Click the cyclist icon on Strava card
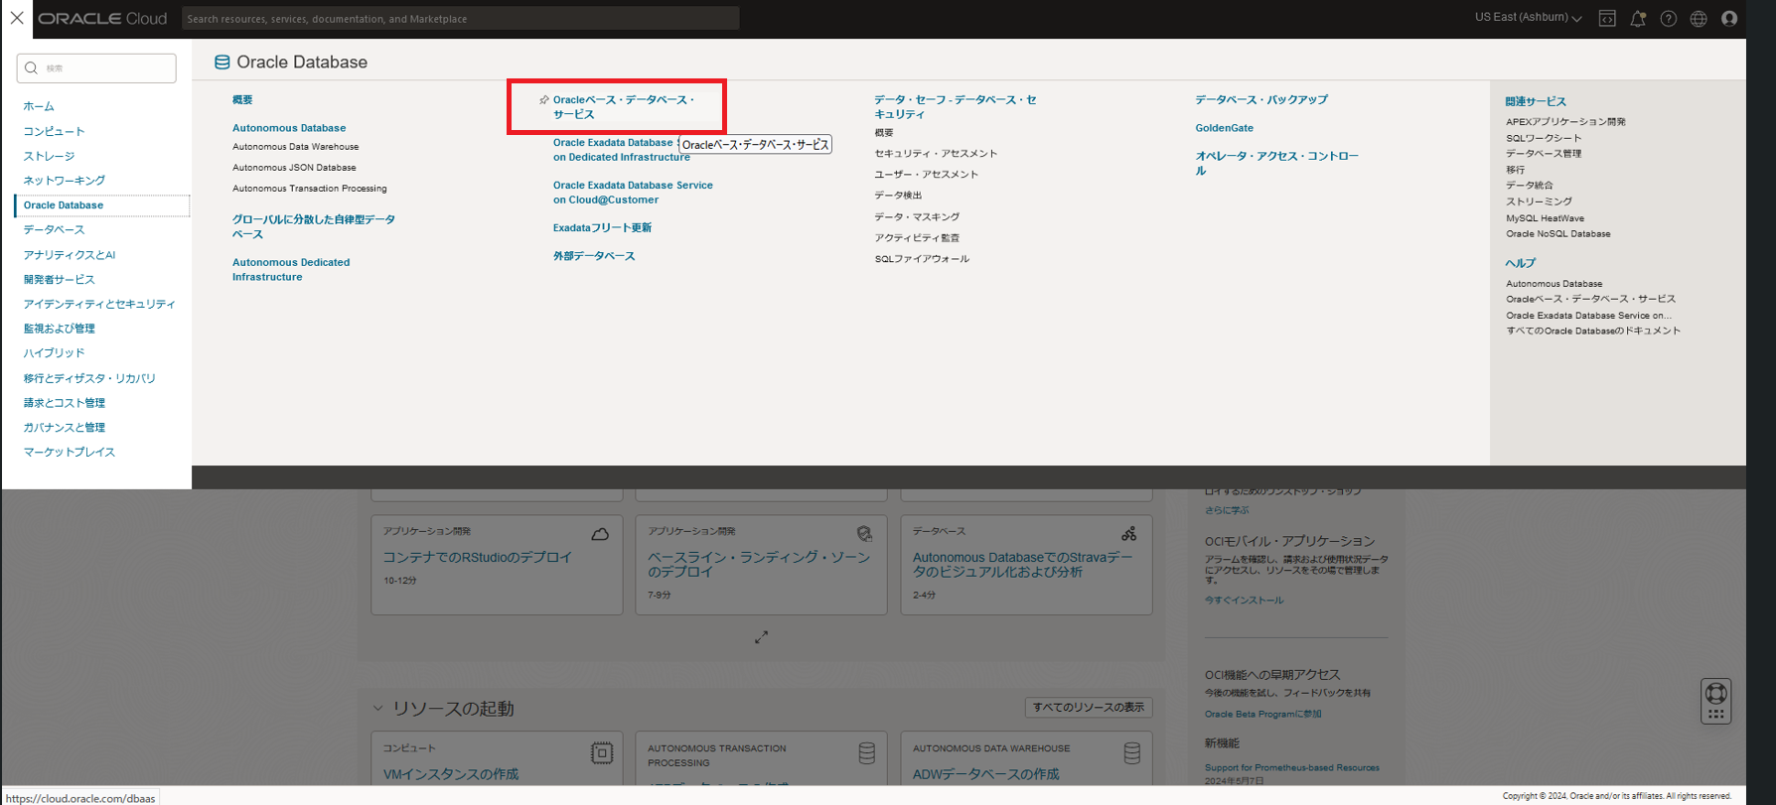Screen dimensions: 1776x805 [x=1129, y=534]
